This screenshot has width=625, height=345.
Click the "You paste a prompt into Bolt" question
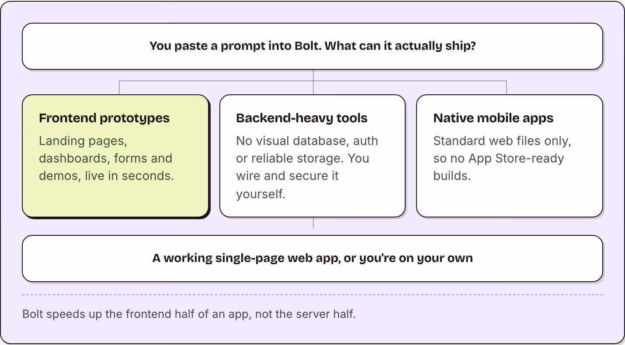312,46
